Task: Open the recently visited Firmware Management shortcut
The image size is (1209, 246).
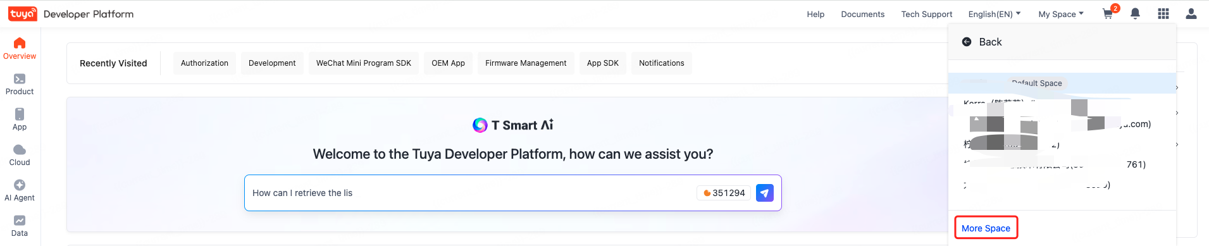Action: click(526, 63)
